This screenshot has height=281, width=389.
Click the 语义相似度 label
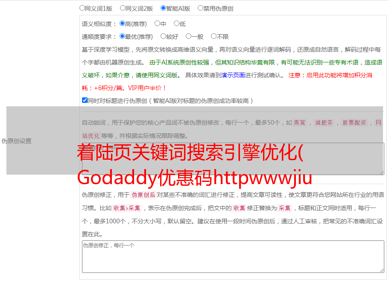99,24
